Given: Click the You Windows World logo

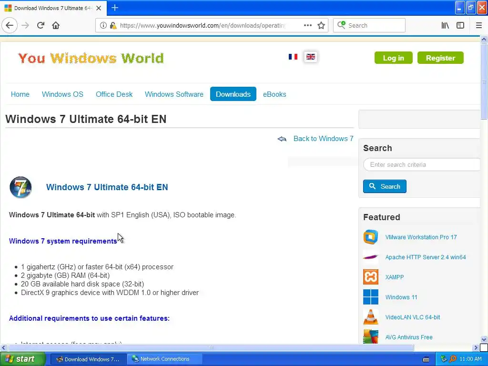Looking at the screenshot, I should tap(91, 58).
